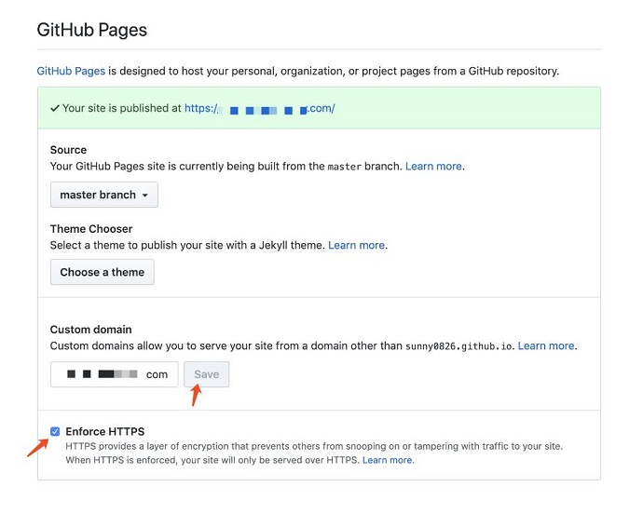
Task: Toggle the Enforce HTTPS checkbox
Action: coord(56,431)
